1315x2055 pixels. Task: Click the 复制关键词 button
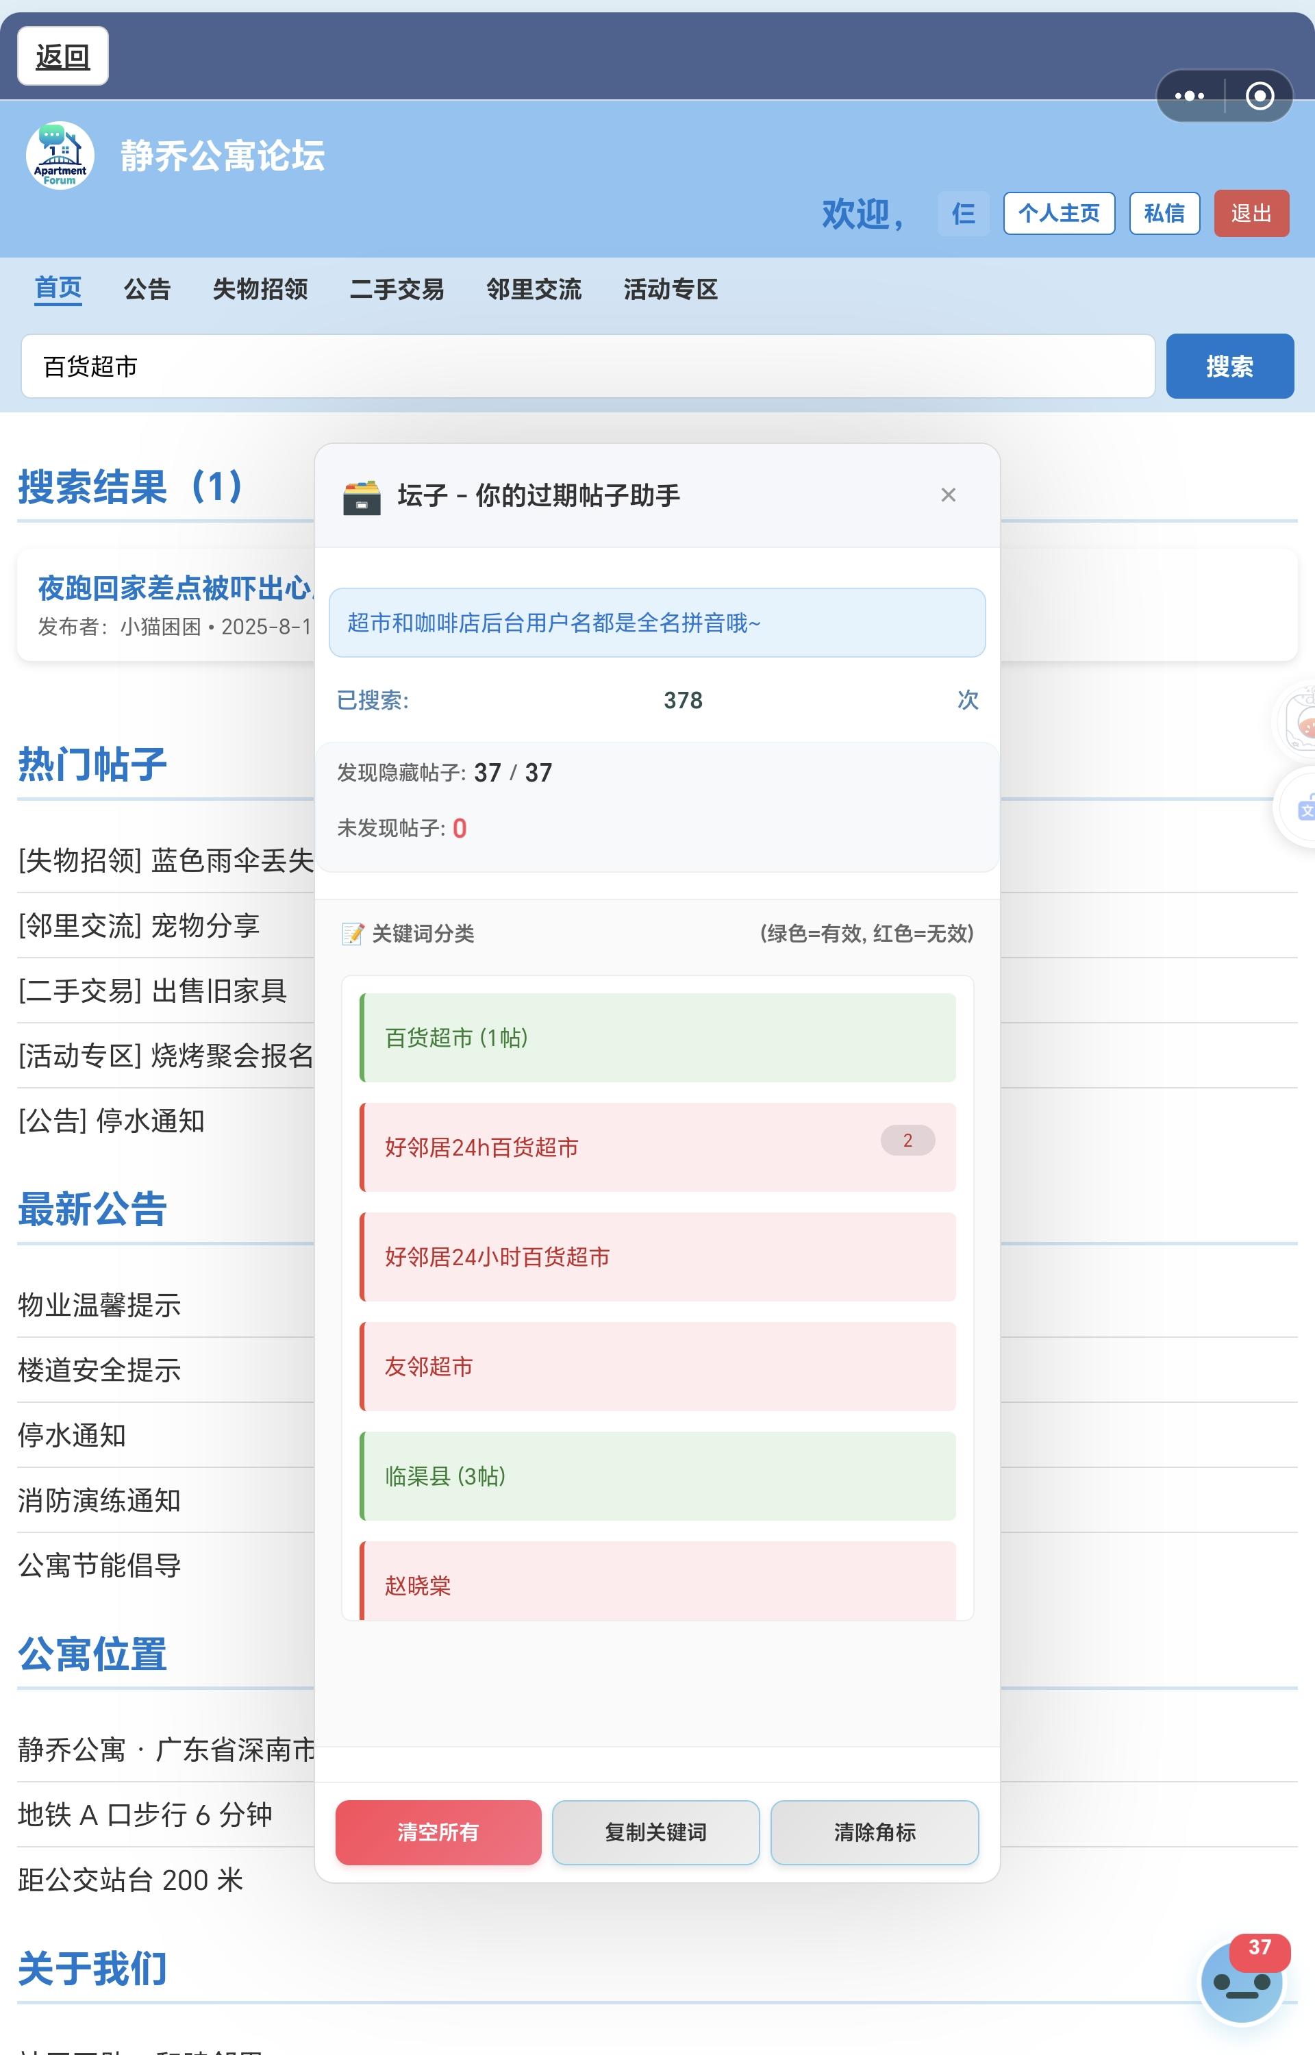tap(655, 1832)
